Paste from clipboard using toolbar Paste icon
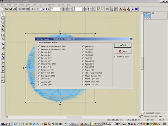Image resolution: width=168 pixels, height=126 pixels. 28,9
